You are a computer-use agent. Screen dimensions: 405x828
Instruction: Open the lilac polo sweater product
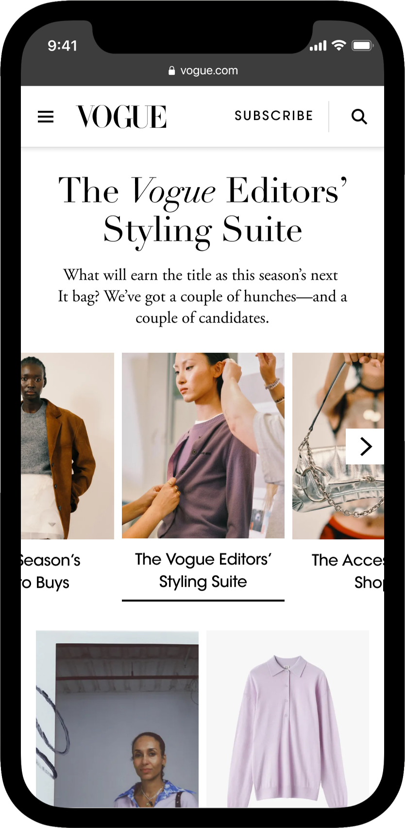287,719
